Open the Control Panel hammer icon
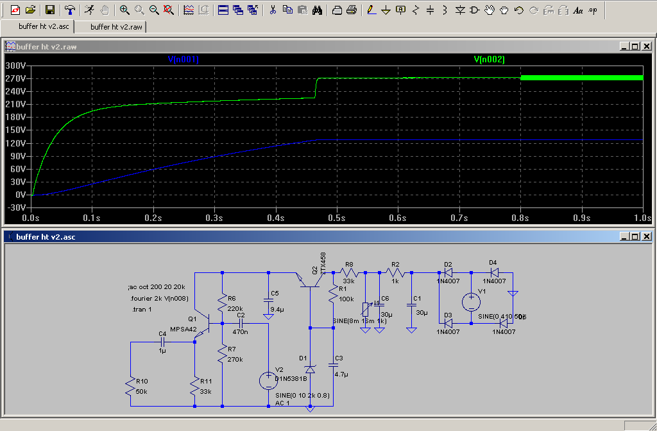Viewport: 657px width, 431px height. (70, 10)
